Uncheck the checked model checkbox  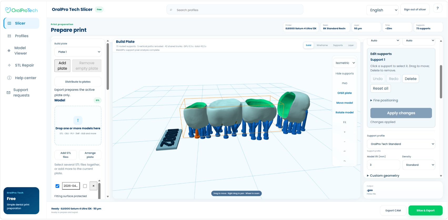click(x=57, y=186)
